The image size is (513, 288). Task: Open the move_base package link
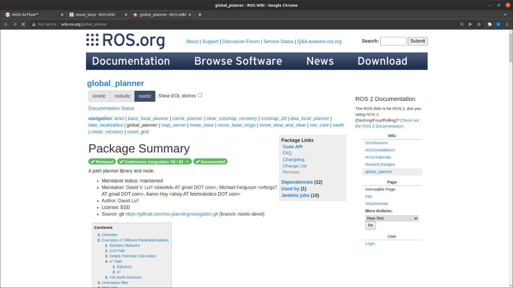pos(202,125)
